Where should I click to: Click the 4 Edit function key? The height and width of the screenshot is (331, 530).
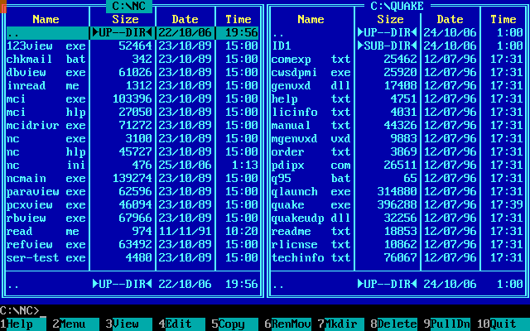coord(182,324)
